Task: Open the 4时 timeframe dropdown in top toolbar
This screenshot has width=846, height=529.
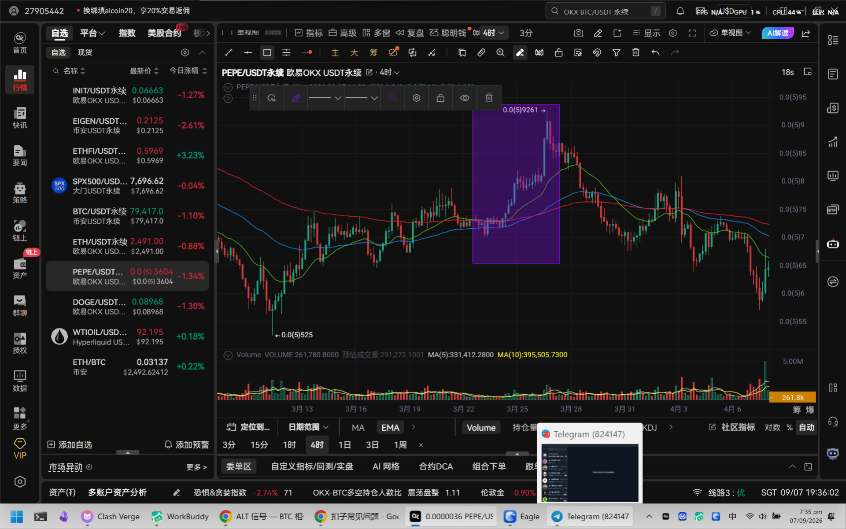Action: pyautogui.click(x=494, y=33)
